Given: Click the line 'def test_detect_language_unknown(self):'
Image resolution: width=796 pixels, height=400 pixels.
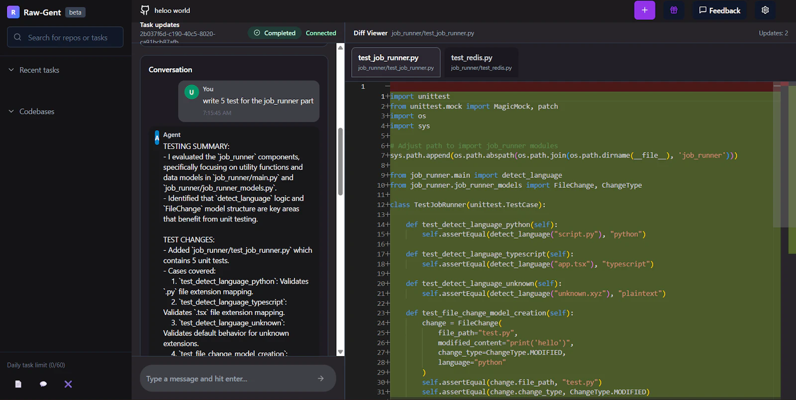Looking at the screenshot, I should coord(484,284).
